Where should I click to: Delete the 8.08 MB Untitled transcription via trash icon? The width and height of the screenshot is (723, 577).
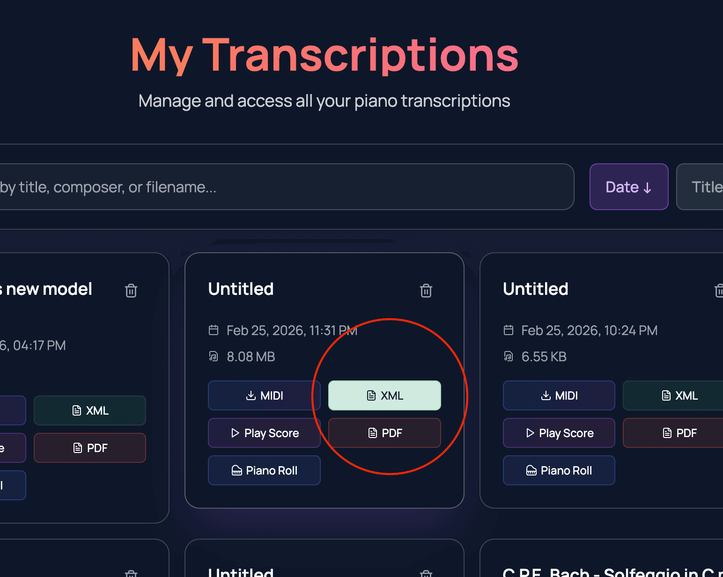(426, 291)
